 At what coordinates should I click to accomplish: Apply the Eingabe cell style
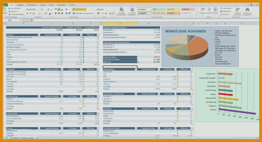[x=173, y=13]
